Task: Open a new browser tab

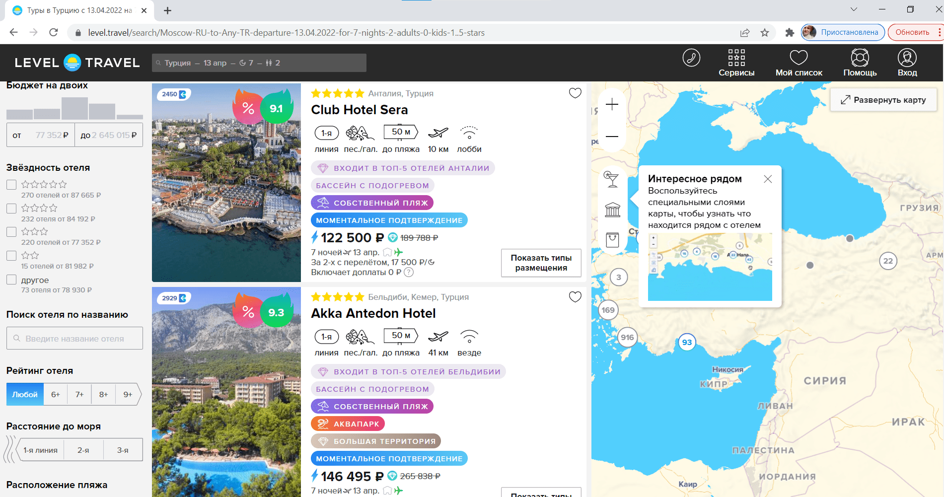Action: [168, 10]
